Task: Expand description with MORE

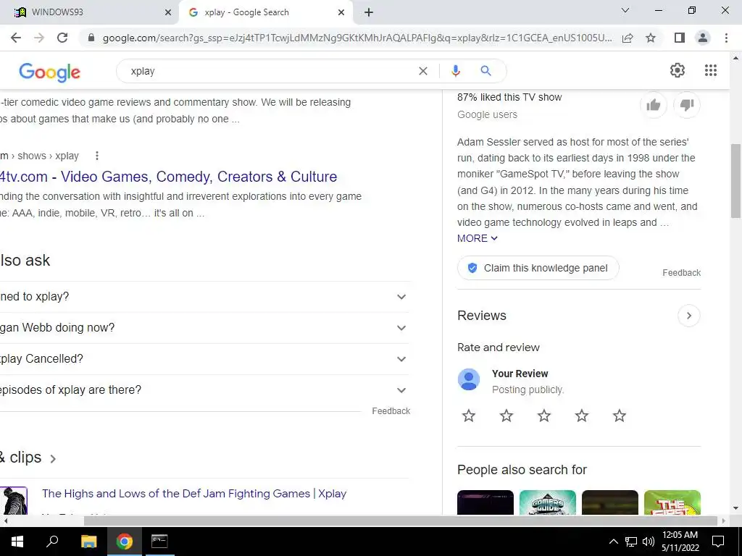Action: click(x=477, y=238)
